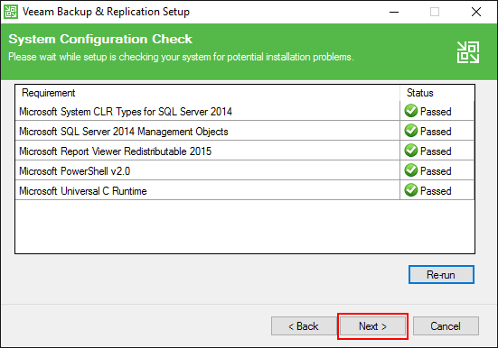Cancel the setup wizard
Screen dimensions: 498x348
click(446, 326)
